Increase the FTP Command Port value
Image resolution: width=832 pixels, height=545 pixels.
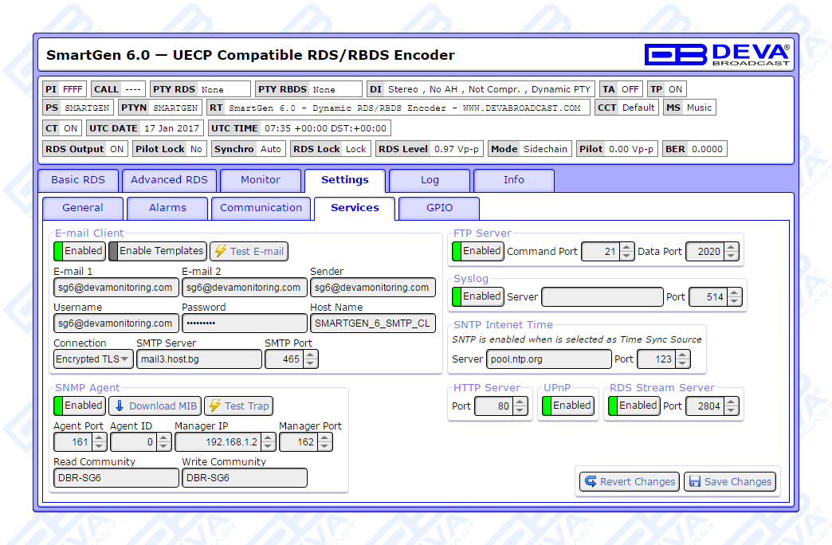pyautogui.click(x=626, y=247)
